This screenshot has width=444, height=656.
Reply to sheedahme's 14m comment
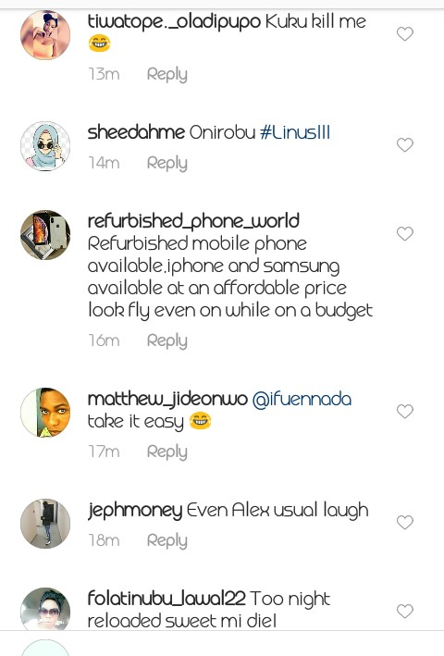tap(166, 164)
